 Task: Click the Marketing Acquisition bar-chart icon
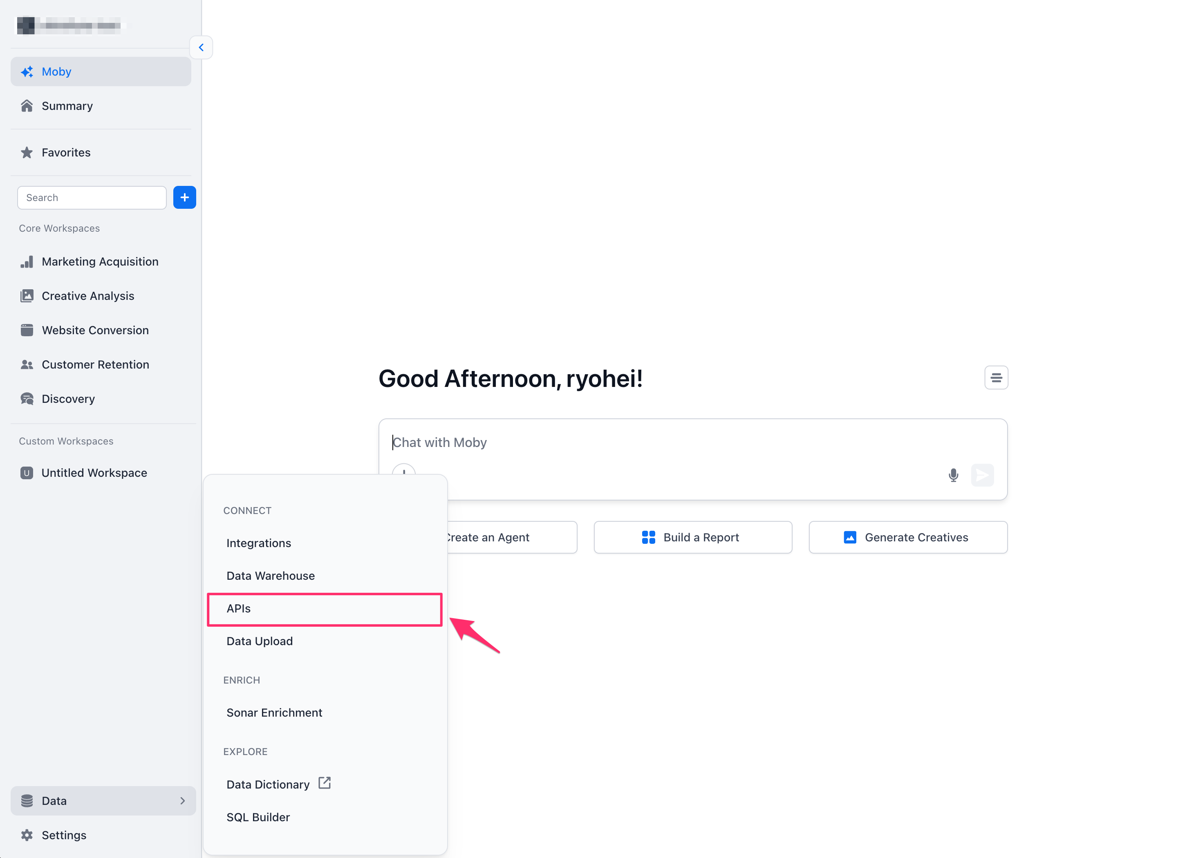pos(27,262)
